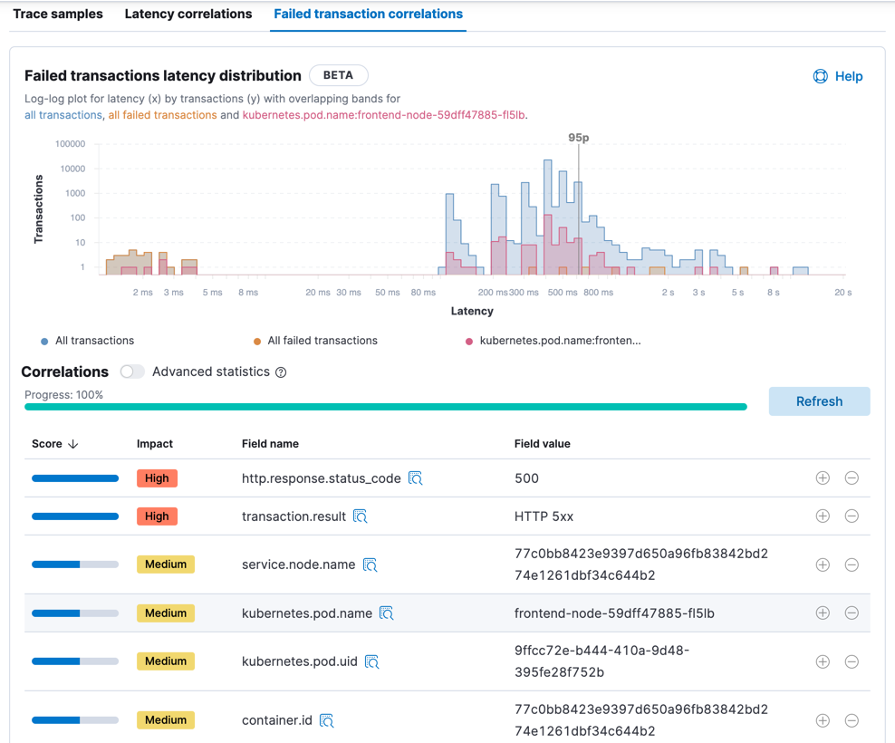Click the correlation progress bar
This screenshot has height=743, width=895.
386,408
